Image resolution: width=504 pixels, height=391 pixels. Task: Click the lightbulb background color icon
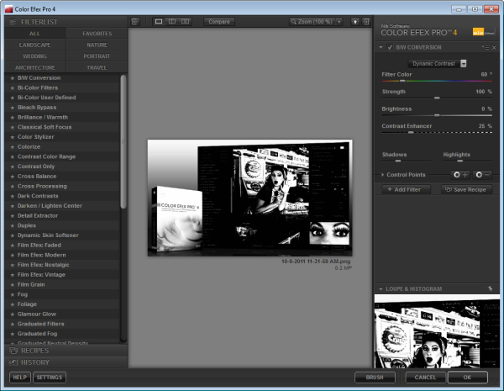click(354, 22)
